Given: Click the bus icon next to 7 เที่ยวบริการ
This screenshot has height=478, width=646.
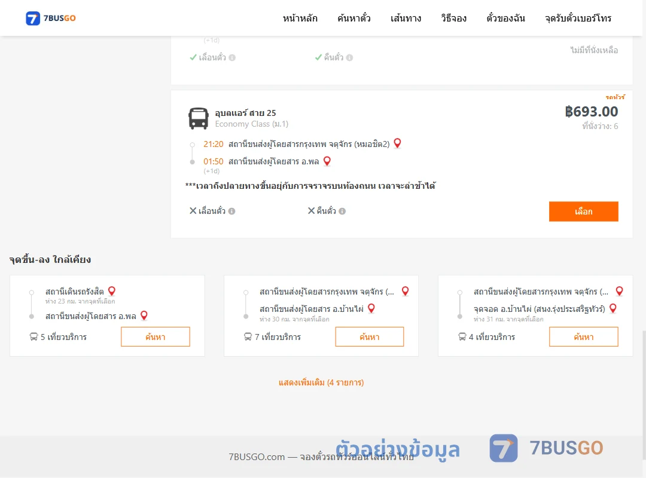Looking at the screenshot, I should 248,337.
